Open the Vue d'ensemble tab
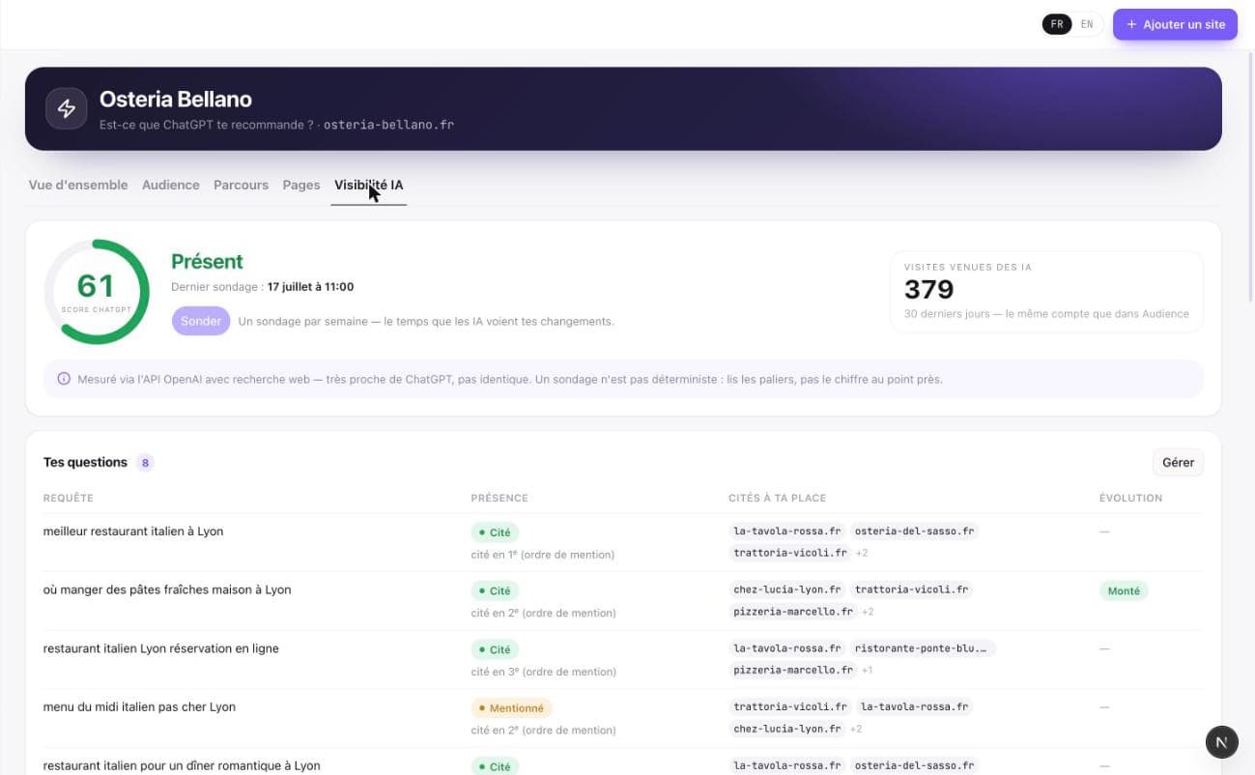The image size is (1255, 775). [78, 185]
